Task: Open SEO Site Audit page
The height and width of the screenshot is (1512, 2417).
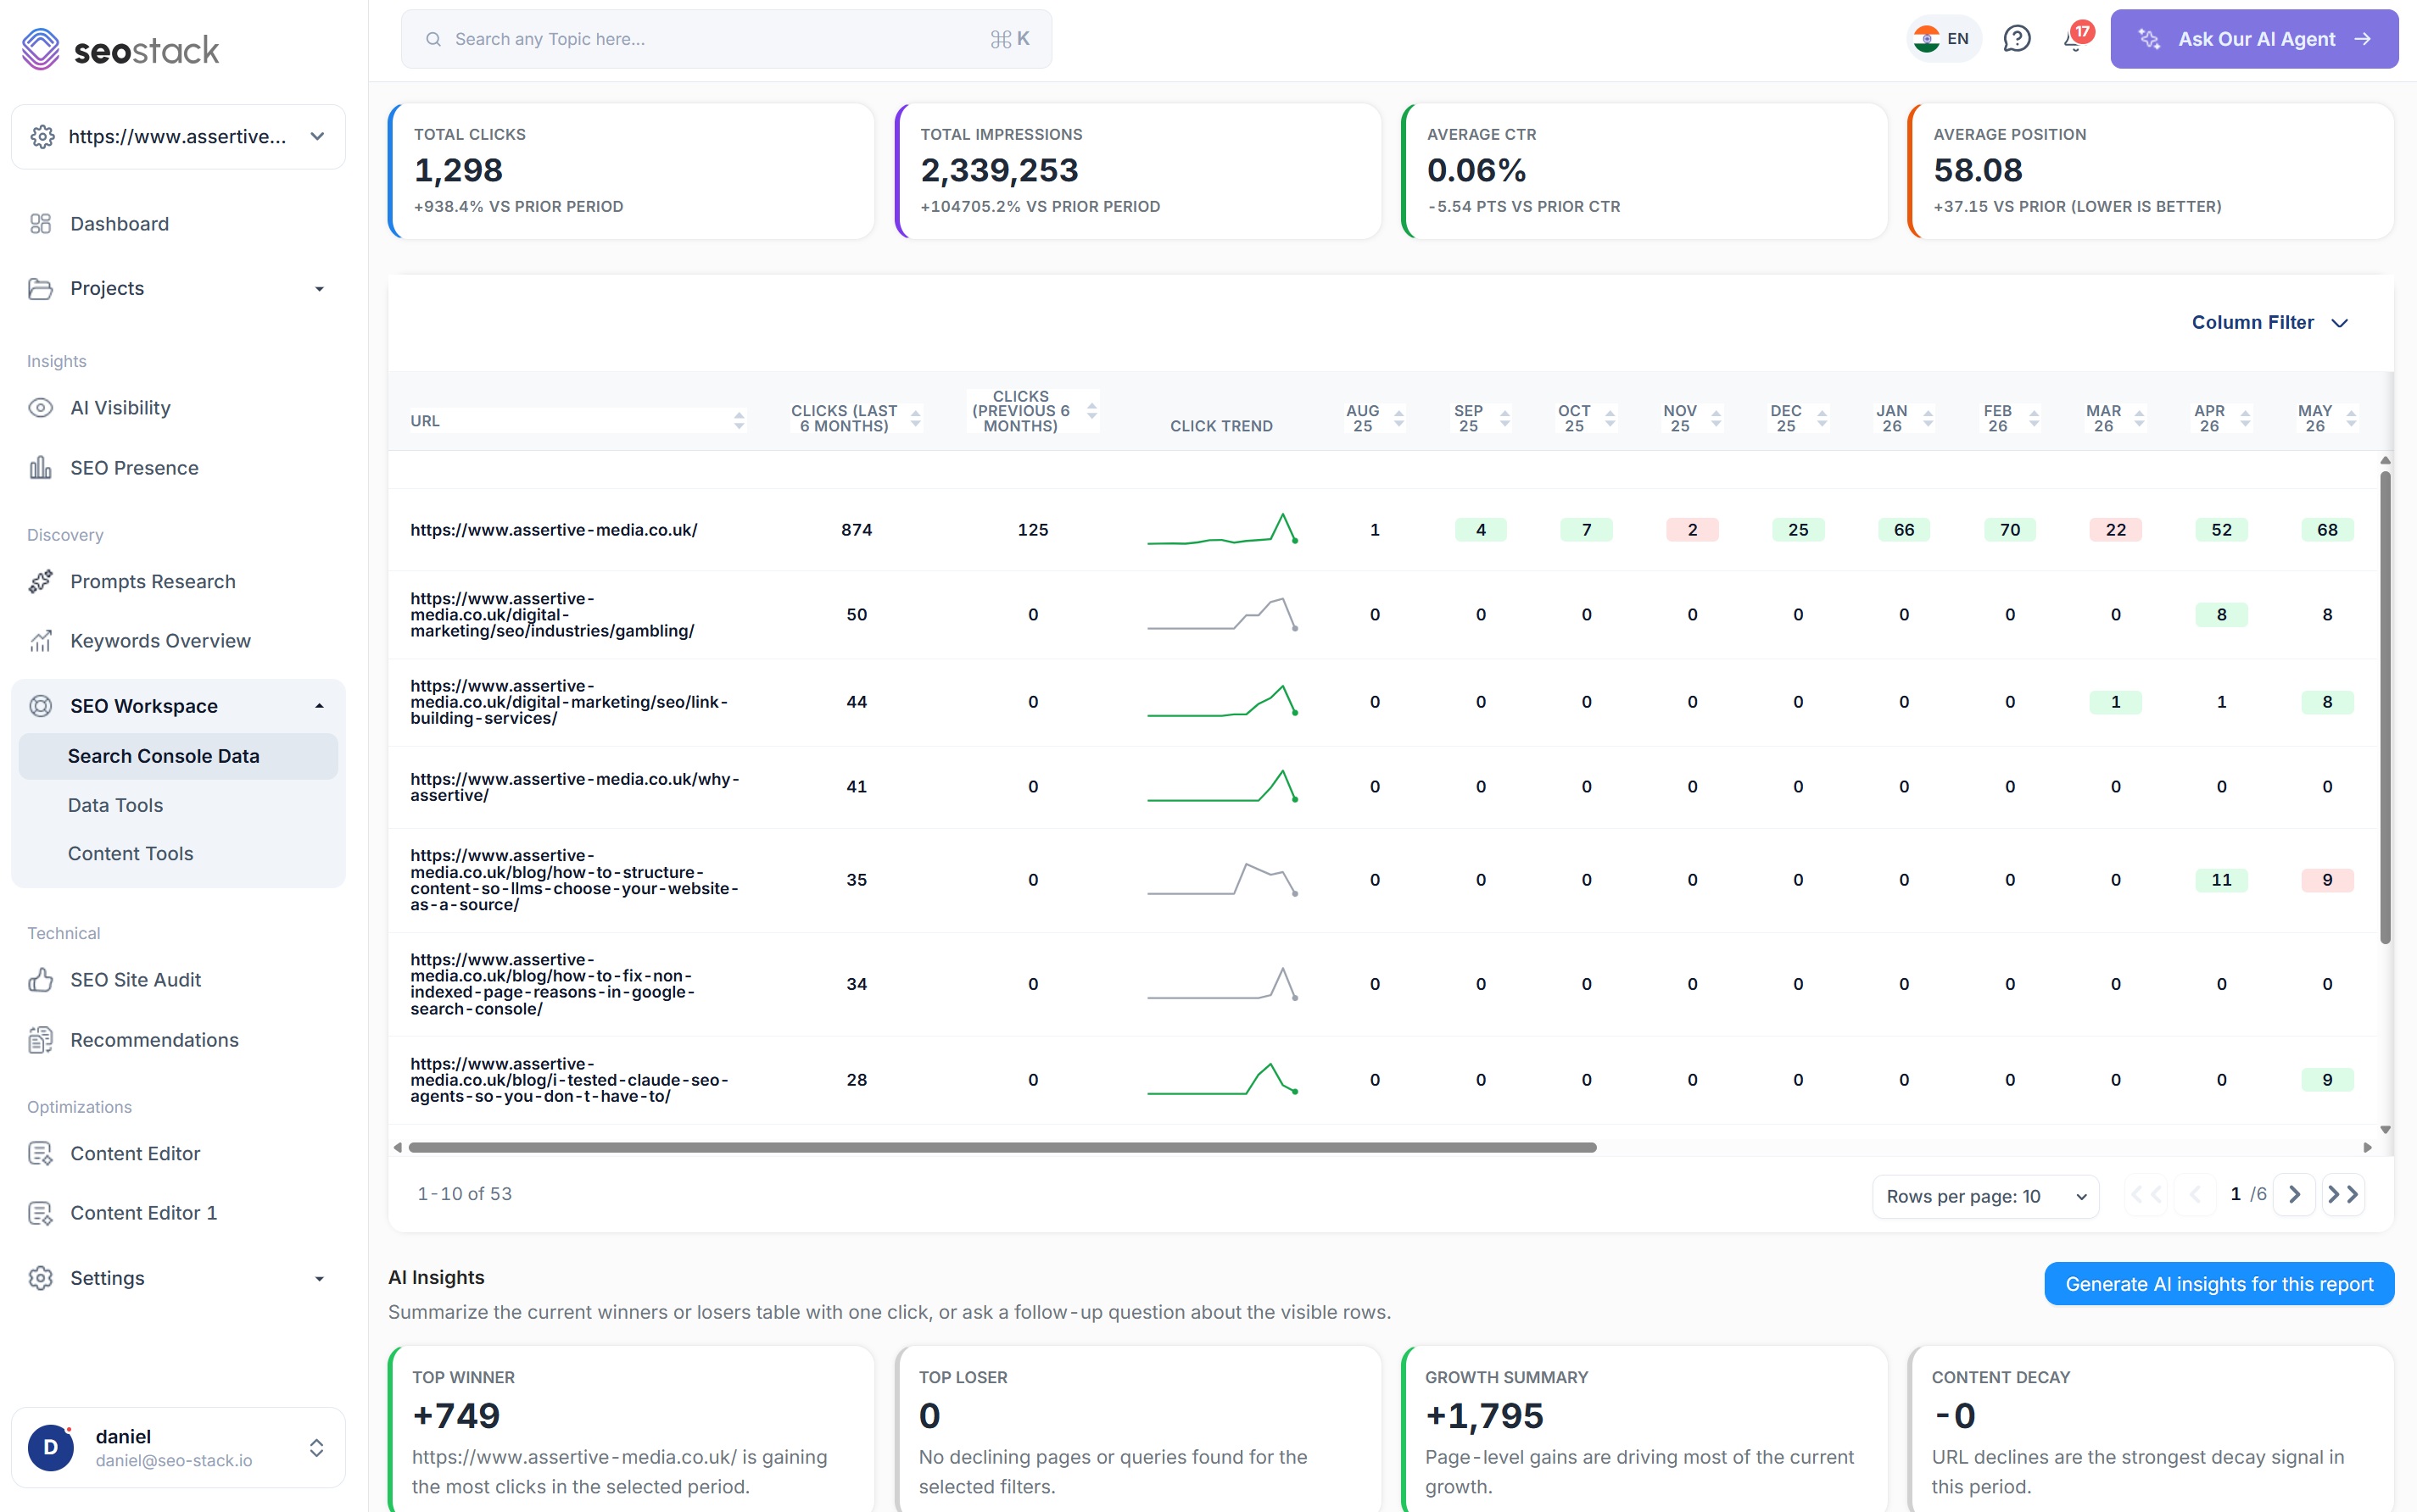Action: coord(135,980)
